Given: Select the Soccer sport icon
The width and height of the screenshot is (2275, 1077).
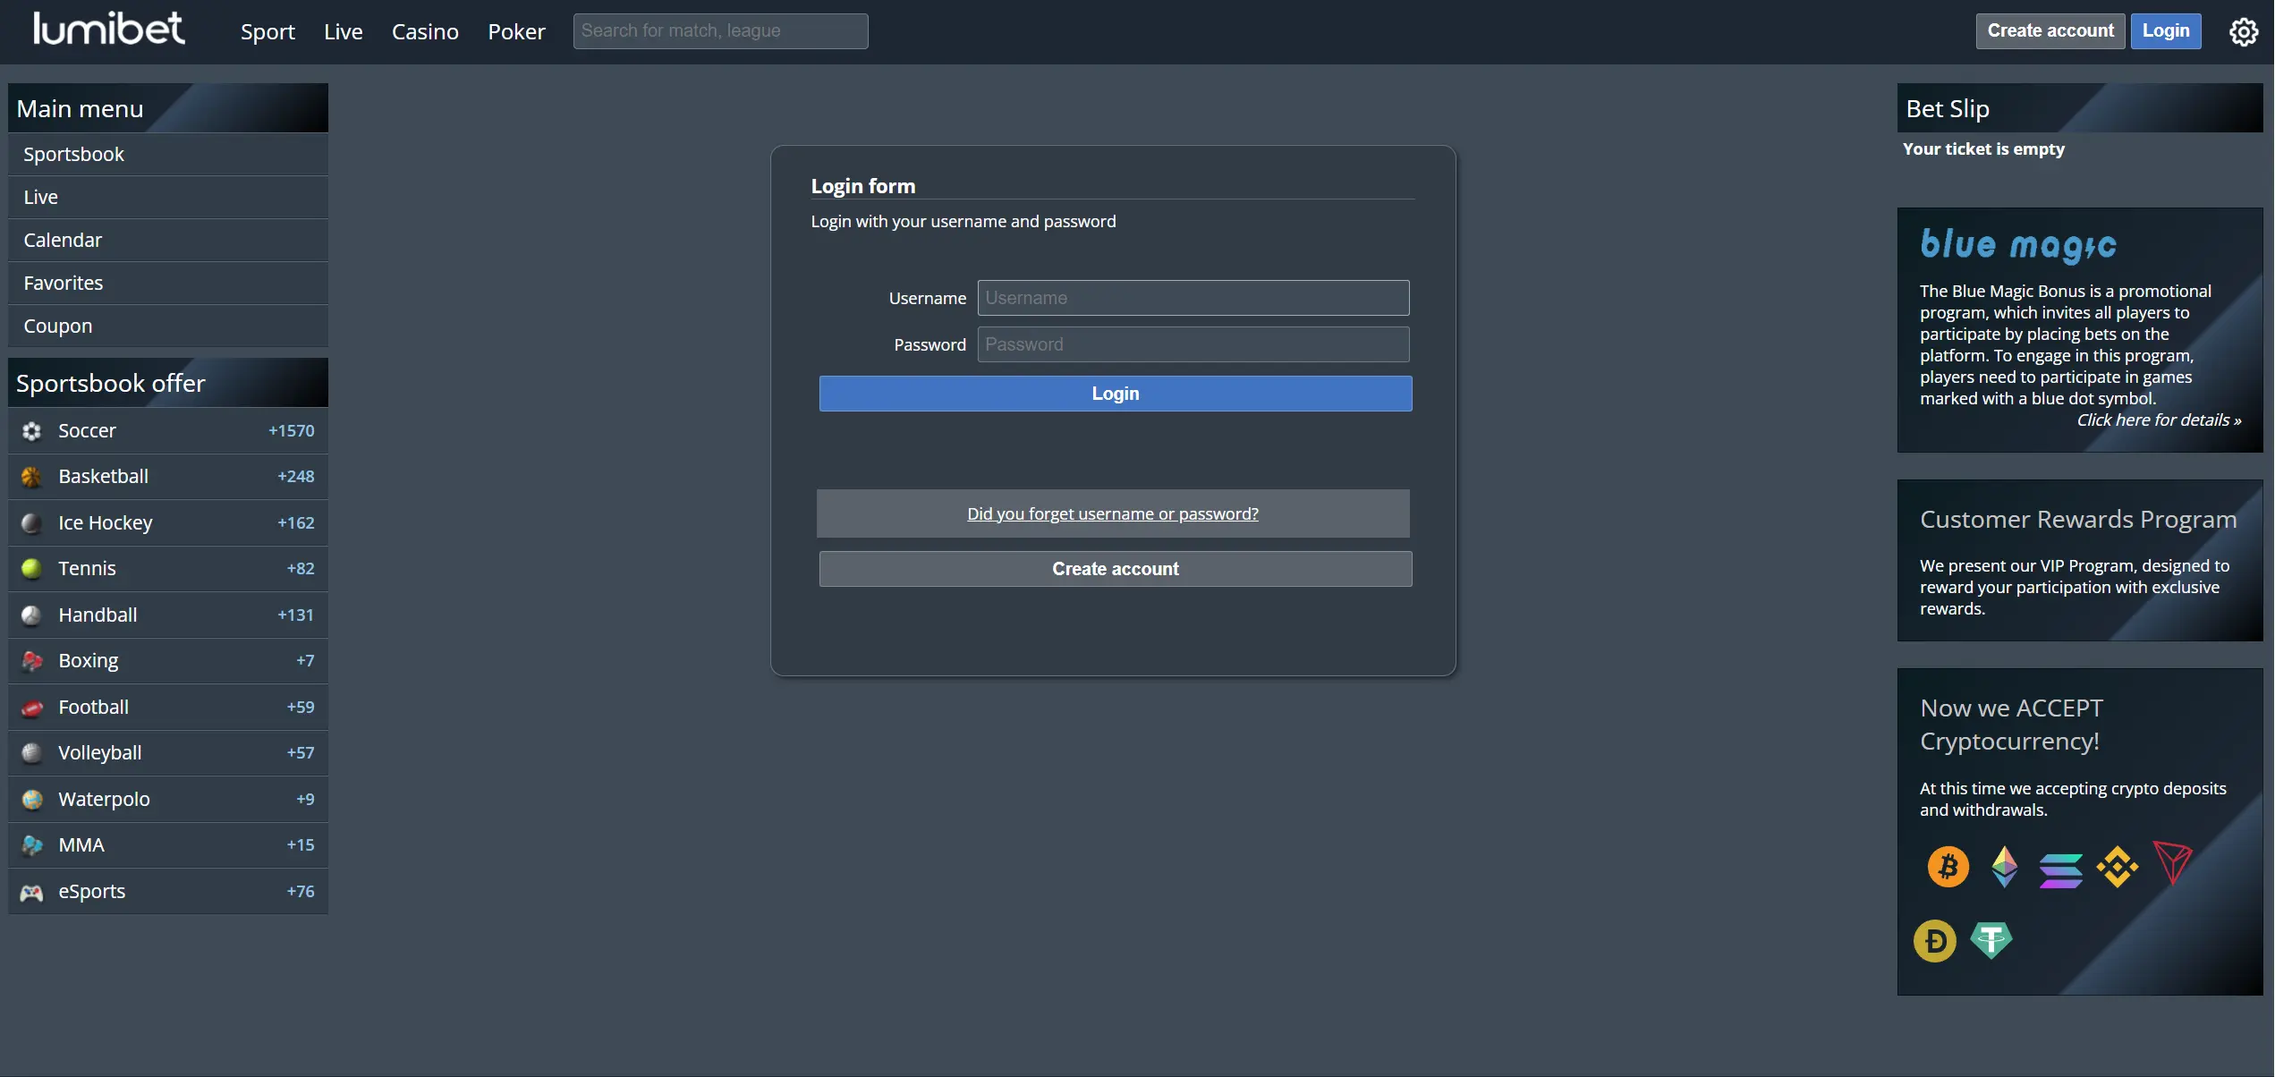Looking at the screenshot, I should pyautogui.click(x=31, y=430).
